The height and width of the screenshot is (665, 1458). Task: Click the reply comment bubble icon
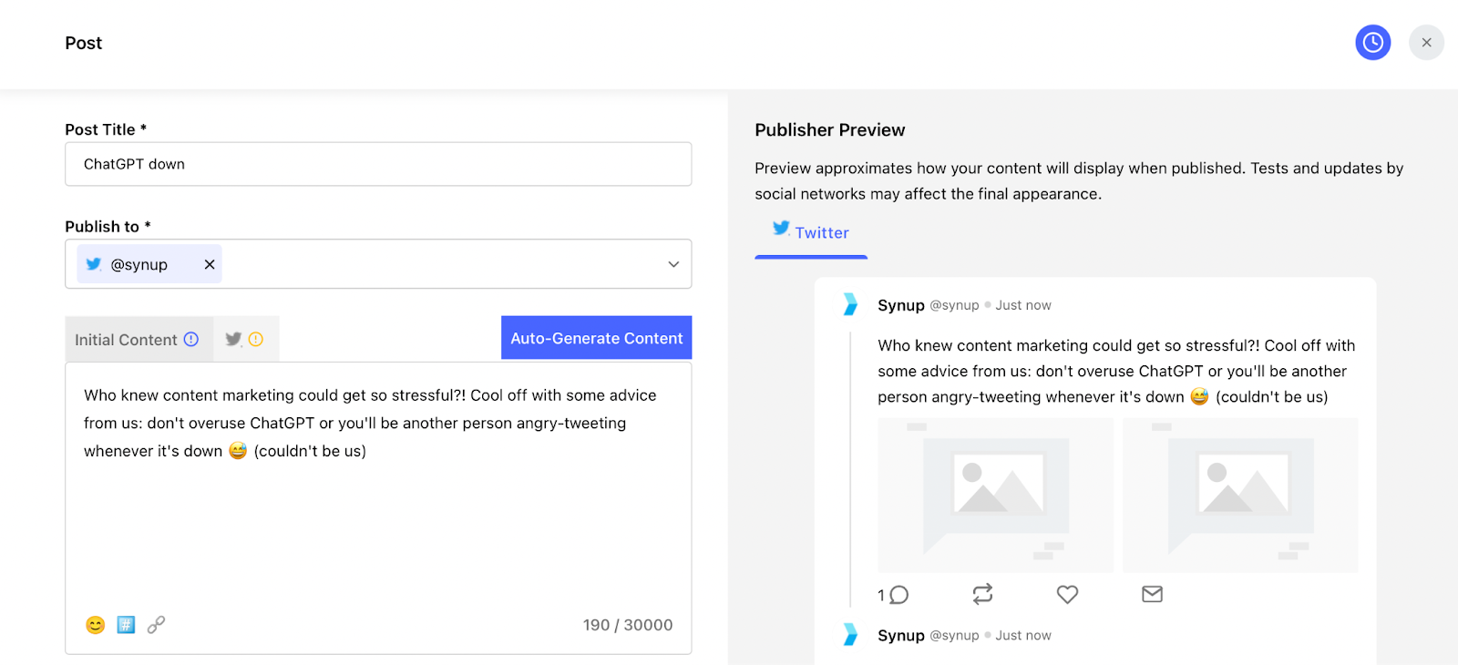pyautogui.click(x=898, y=595)
